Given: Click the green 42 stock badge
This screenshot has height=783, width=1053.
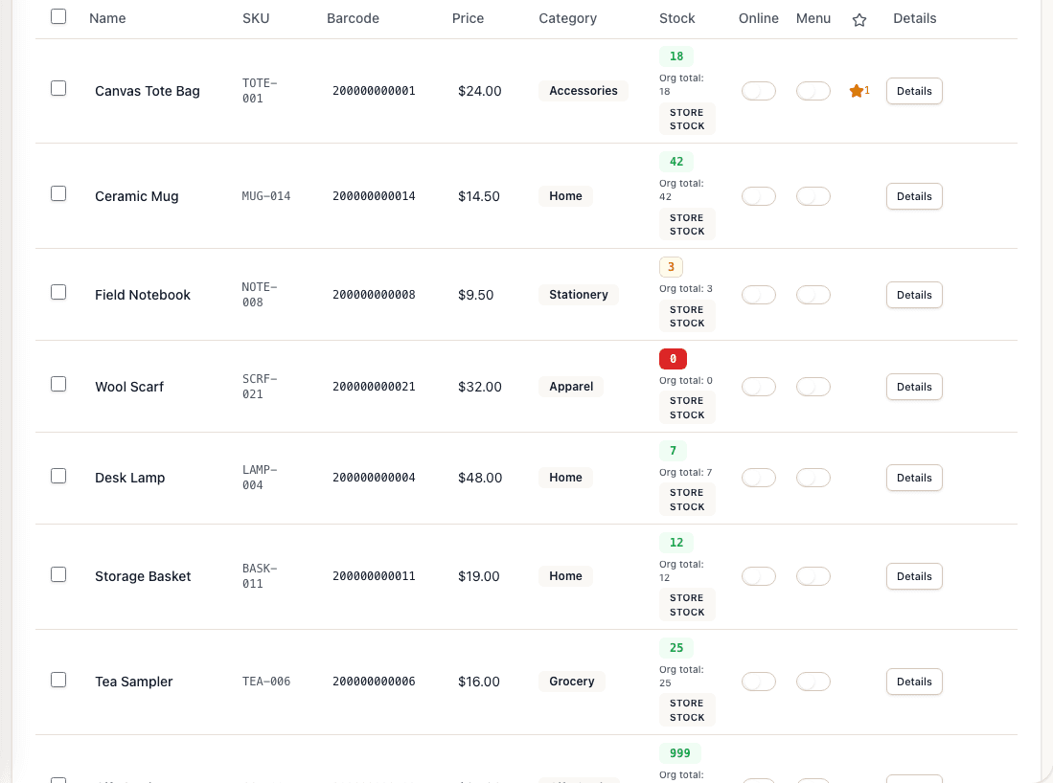Looking at the screenshot, I should 676,162.
